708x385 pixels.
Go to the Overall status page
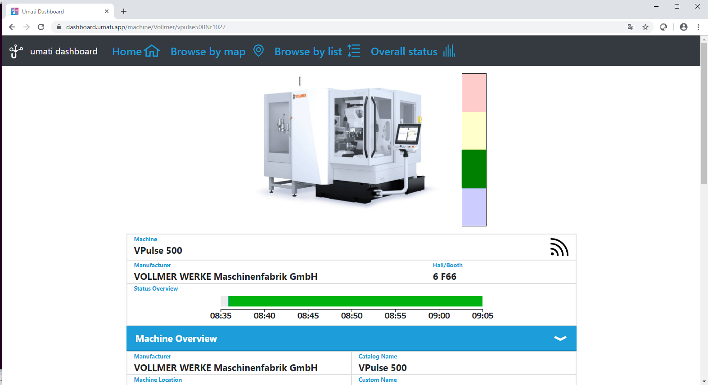tap(404, 52)
